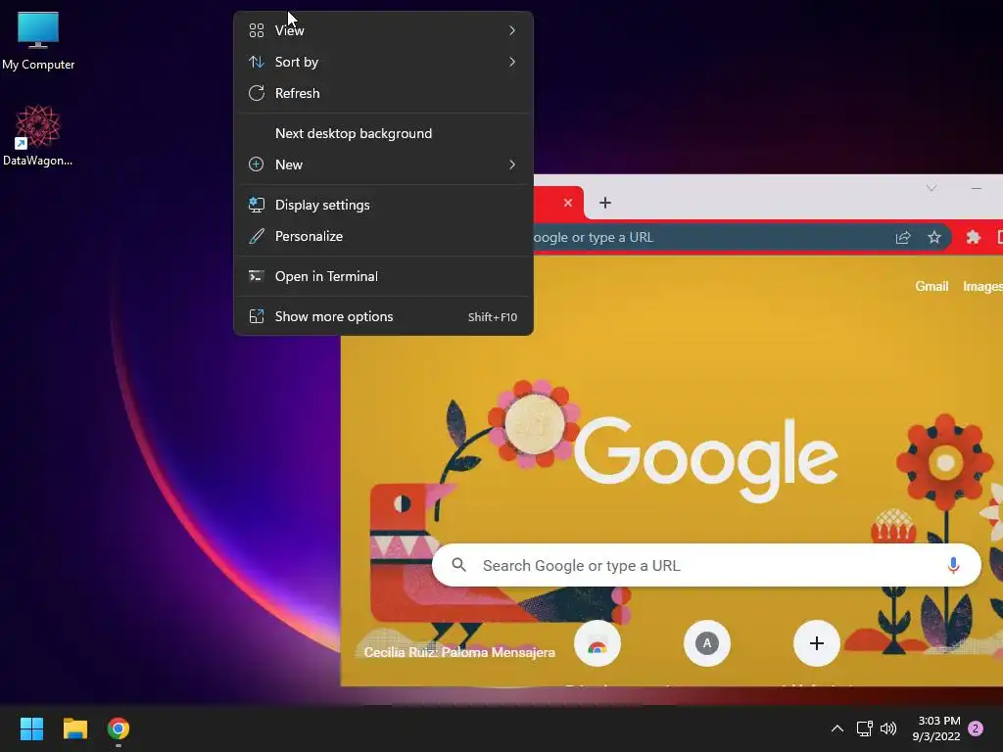This screenshot has height=752, width=1003.
Task: Select Next desktop background
Action: click(383, 133)
